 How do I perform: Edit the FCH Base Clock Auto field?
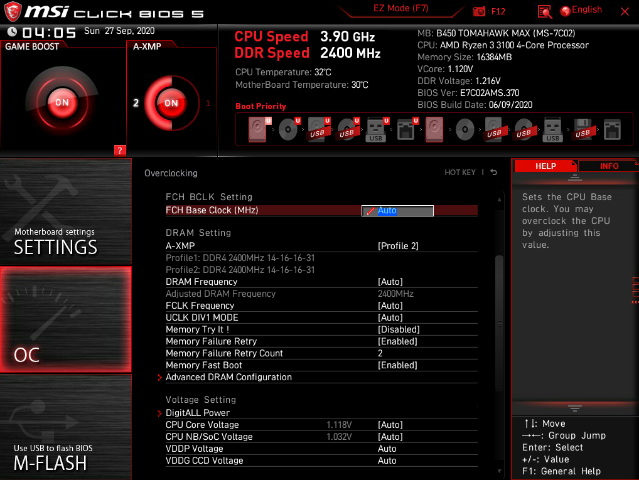(x=397, y=210)
